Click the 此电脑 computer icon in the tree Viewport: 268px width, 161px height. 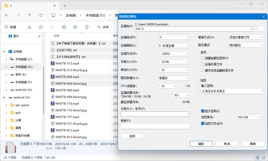click(x=10, y=52)
